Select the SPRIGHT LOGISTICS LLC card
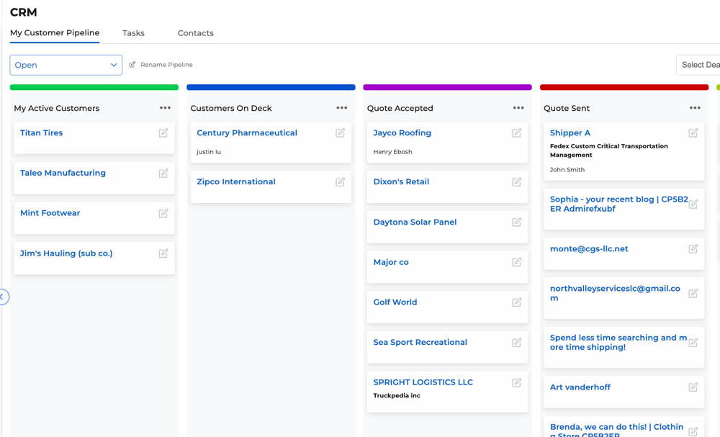 pyautogui.click(x=422, y=382)
